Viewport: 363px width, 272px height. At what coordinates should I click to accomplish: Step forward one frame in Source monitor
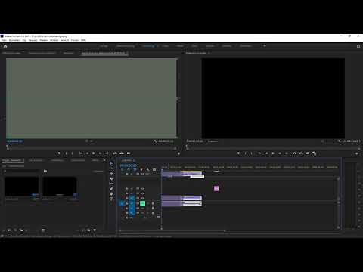(x=100, y=153)
